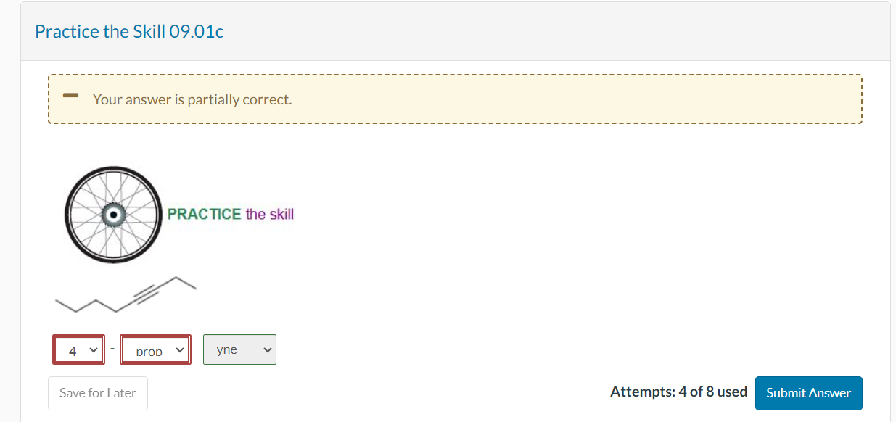Click the dashed feedback banner border
The image size is (896, 422).
[455, 75]
